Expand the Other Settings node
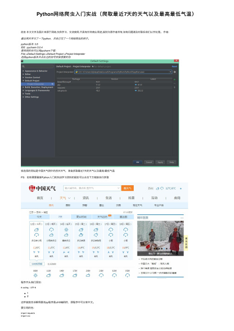This screenshot has height=331, width=234. tap(23, 97)
